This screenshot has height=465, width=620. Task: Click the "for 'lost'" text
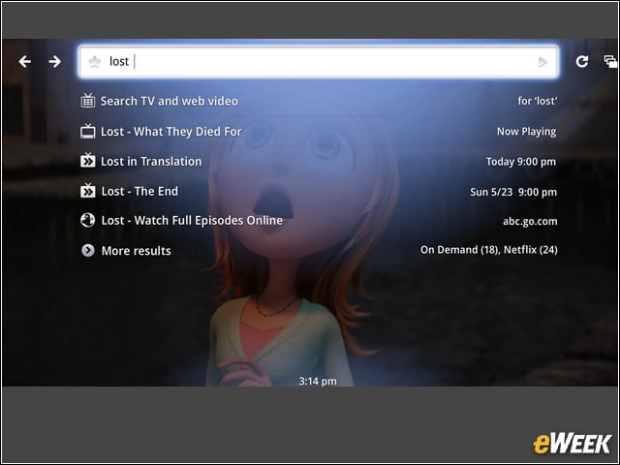pos(538,101)
